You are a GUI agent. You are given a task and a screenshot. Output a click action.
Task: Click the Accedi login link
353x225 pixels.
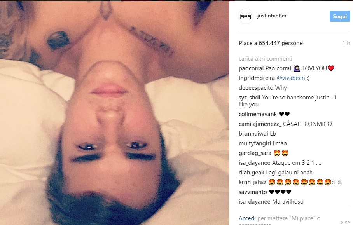[247, 218]
